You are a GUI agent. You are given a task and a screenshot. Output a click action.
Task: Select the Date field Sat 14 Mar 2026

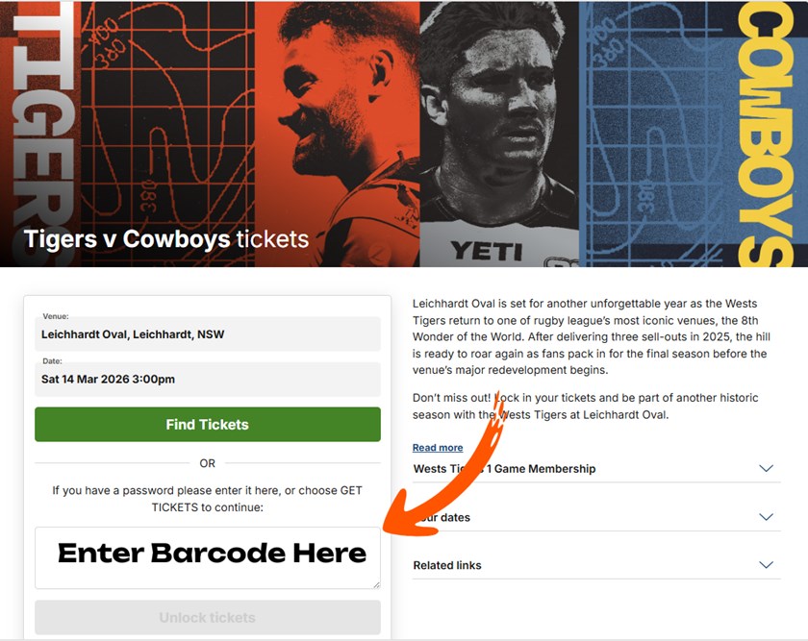[x=207, y=379]
